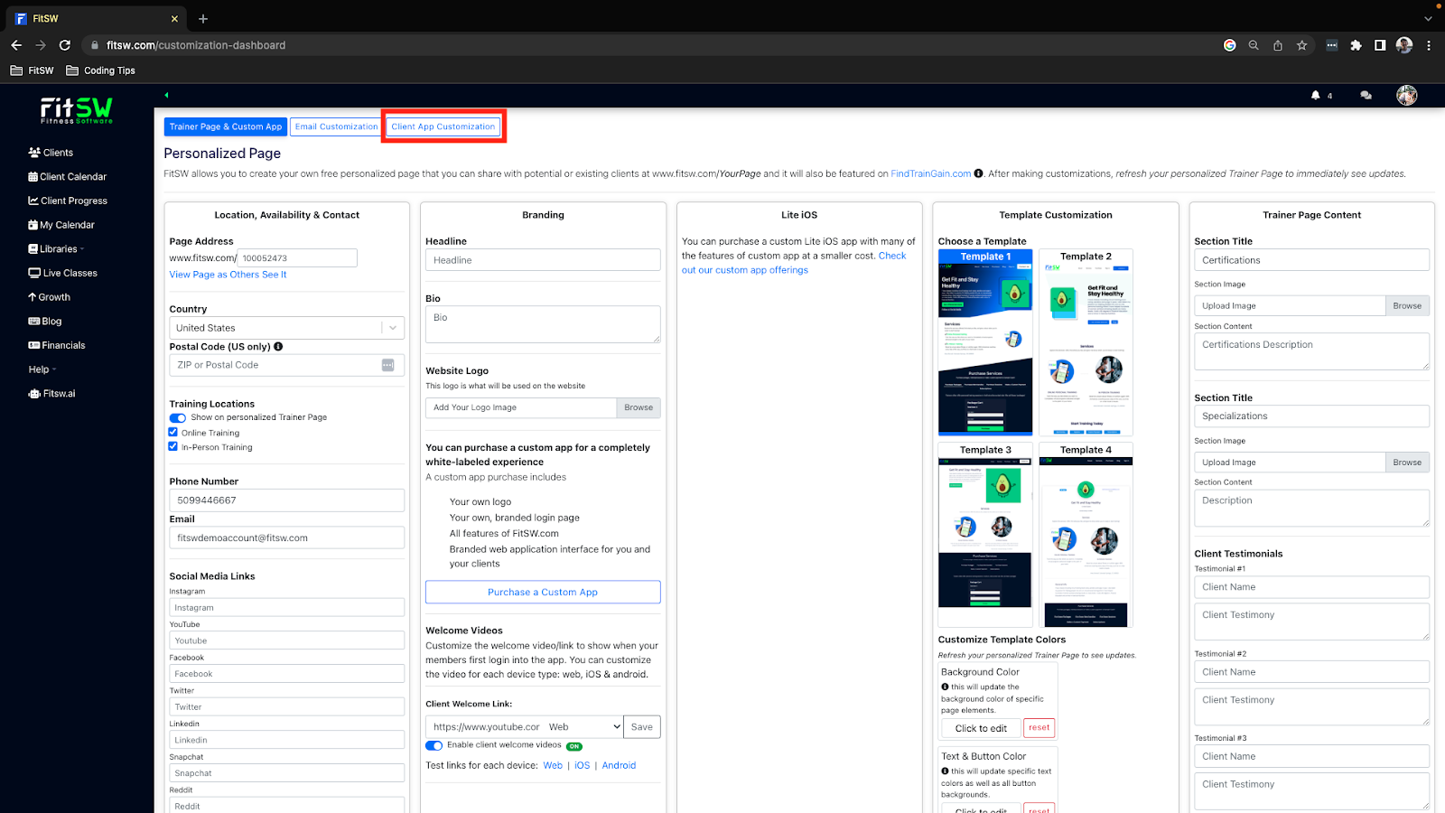
Task: Choose the Template 4 thumbnail
Action: [x=1086, y=534]
